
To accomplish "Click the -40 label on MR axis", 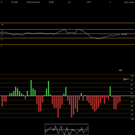I will coord(132,106).
